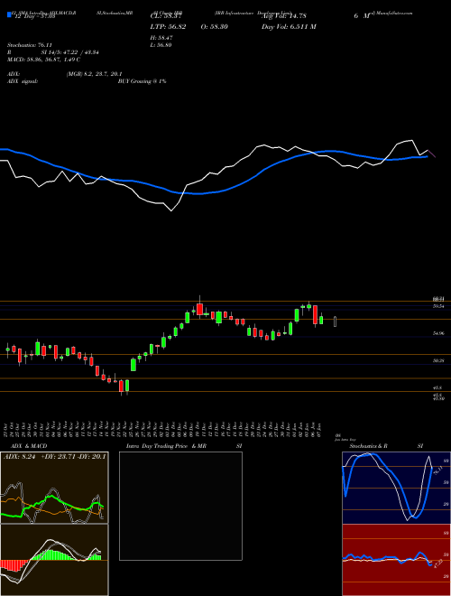Select the MACD: 58.36, 56.87, 1.49 C line
This screenshot has width=451, height=596.
tap(43, 60)
